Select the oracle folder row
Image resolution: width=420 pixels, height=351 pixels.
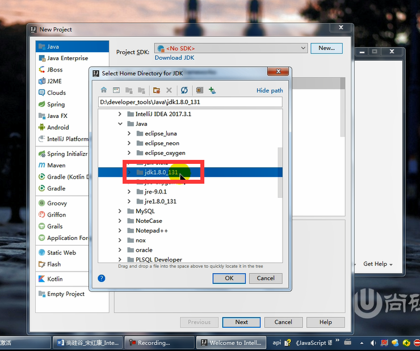tap(190, 250)
